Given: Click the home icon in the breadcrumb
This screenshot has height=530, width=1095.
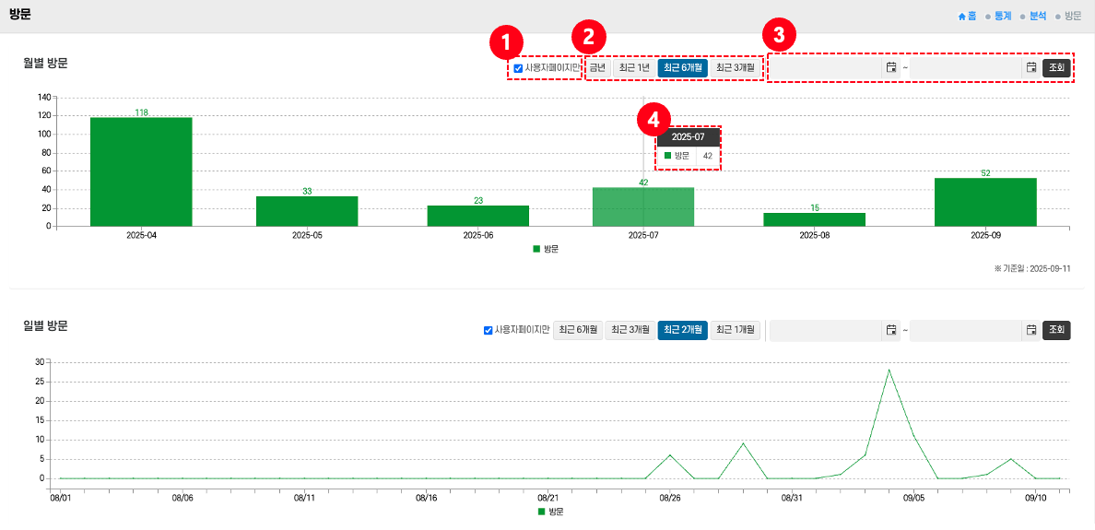Looking at the screenshot, I should [x=962, y=17].
